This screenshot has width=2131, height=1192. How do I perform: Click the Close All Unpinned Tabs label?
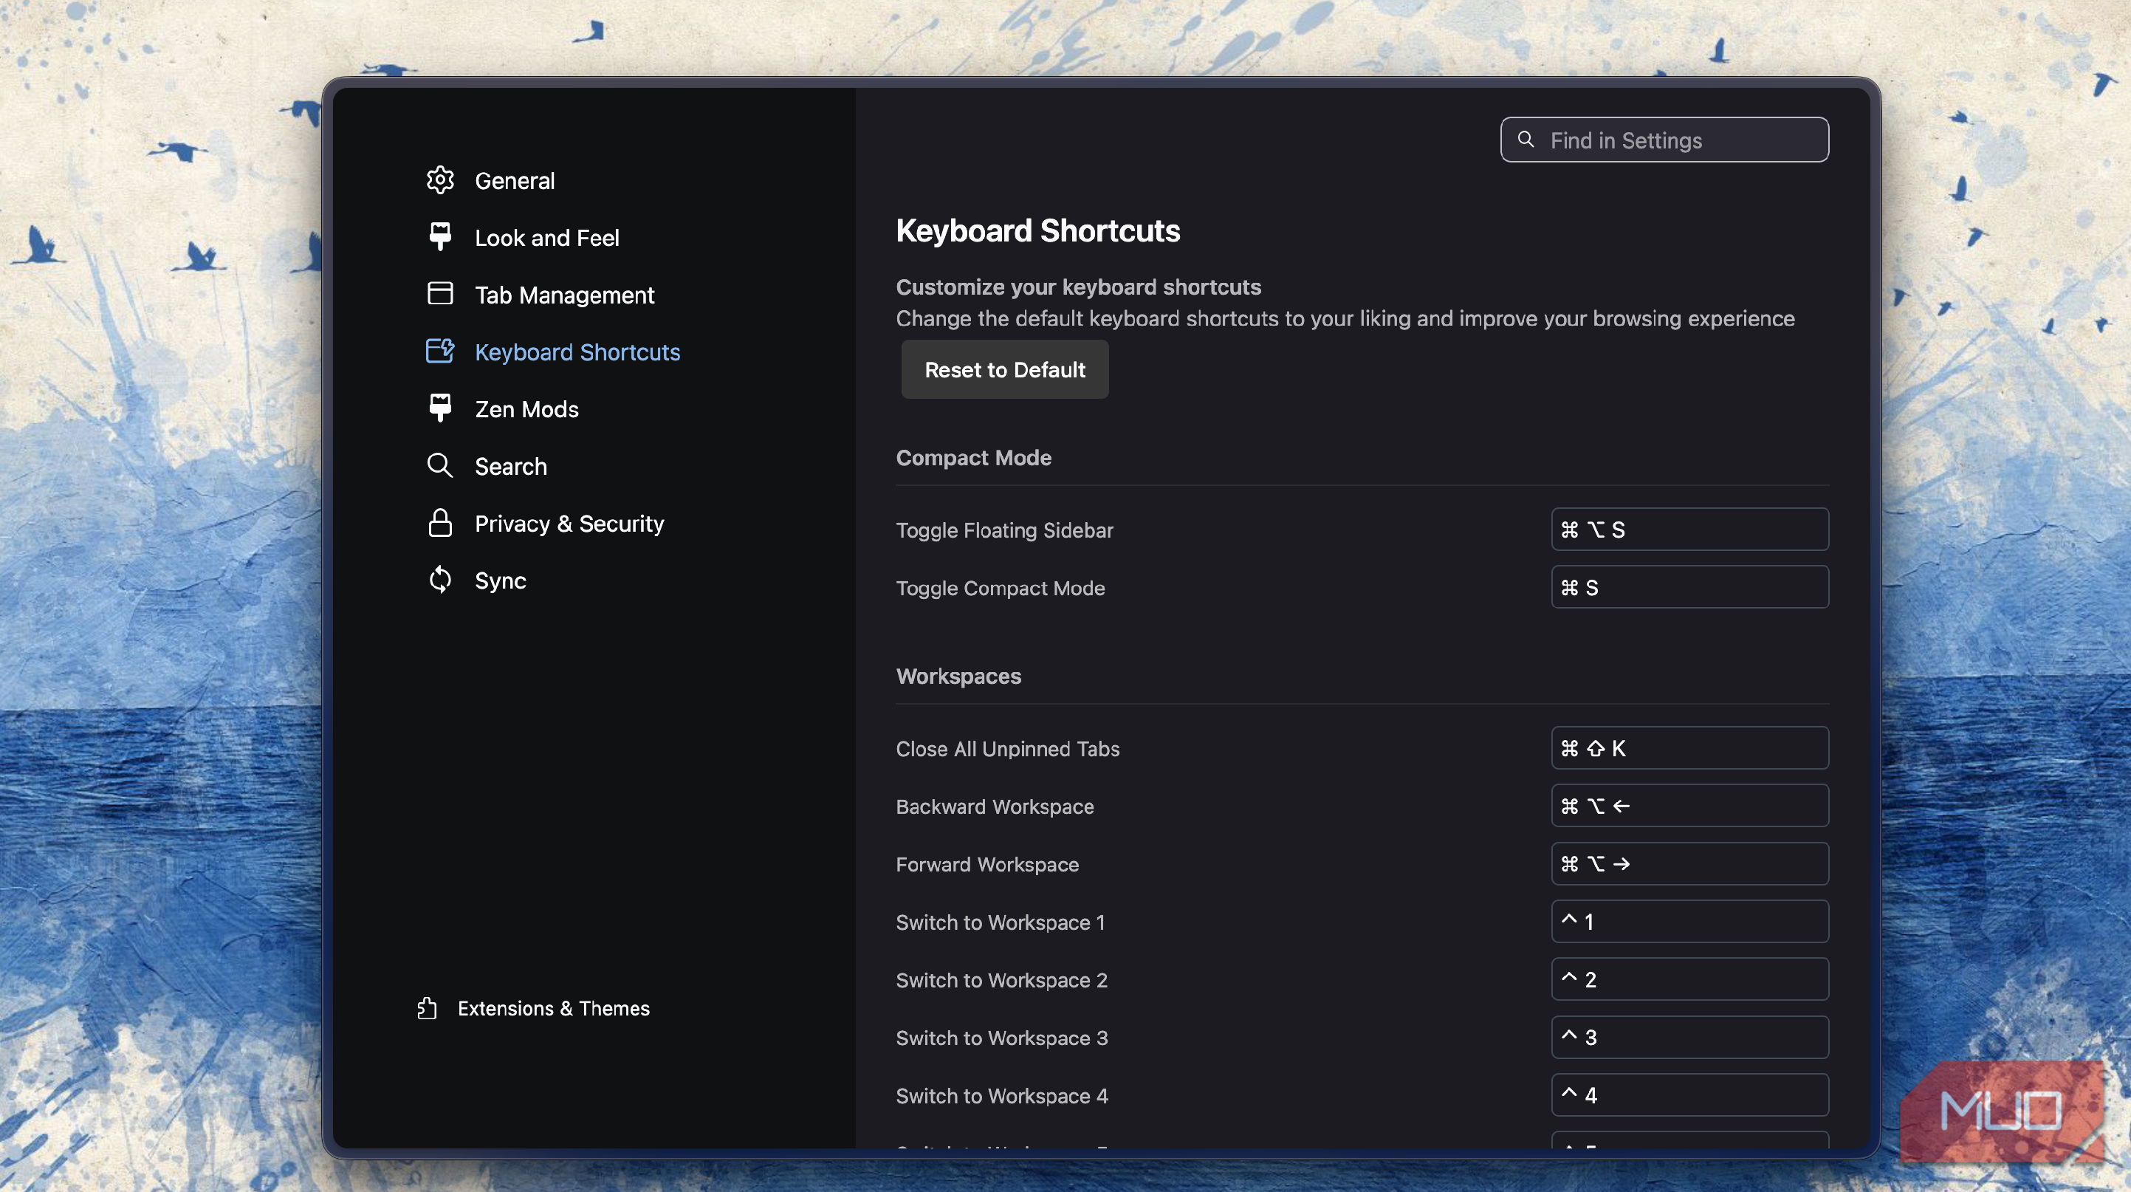click(1008, 749)
